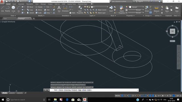This screenshot has height=102, width=182.
Task: Open Layer Properties manager
Action: pos(80,10)
